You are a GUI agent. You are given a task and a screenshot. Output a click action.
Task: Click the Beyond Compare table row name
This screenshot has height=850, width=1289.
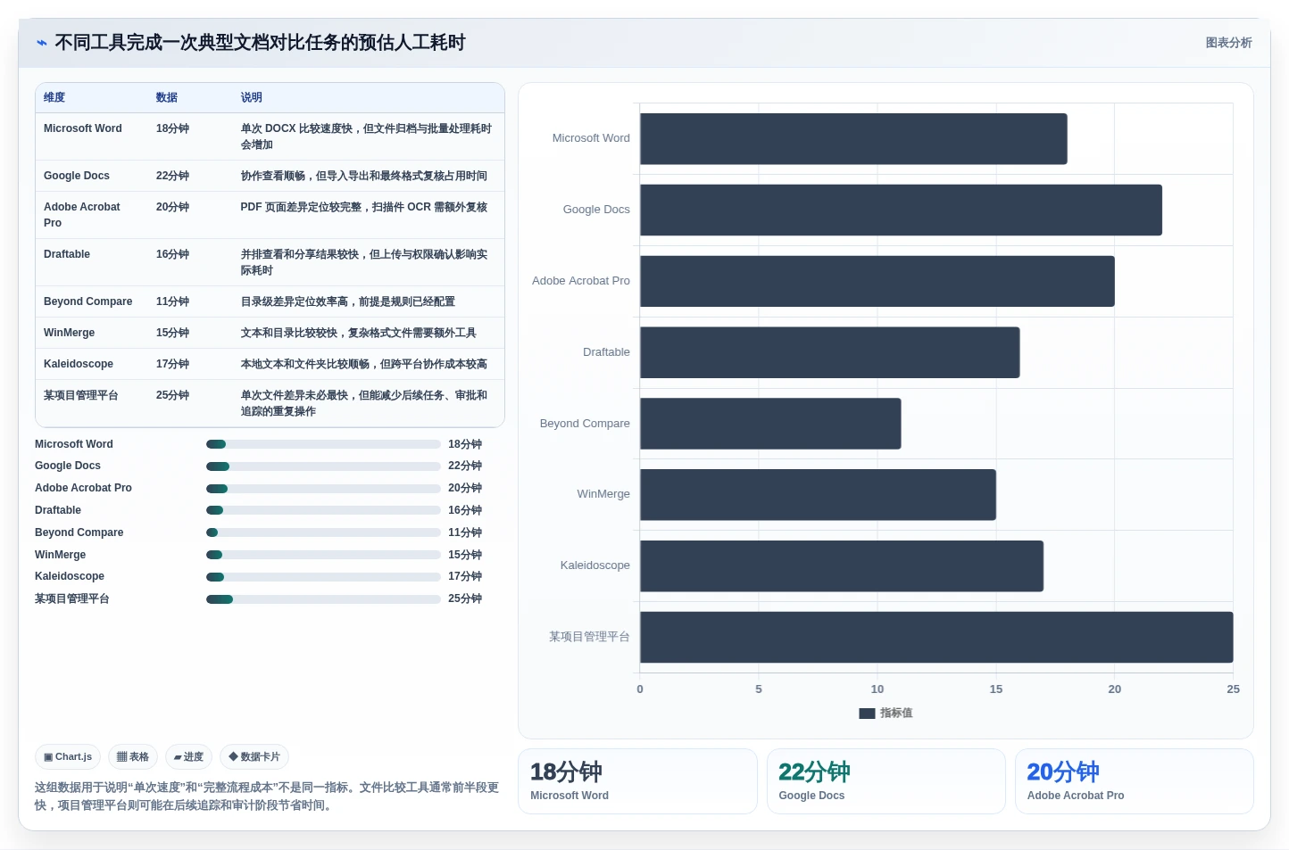point(87,301)
